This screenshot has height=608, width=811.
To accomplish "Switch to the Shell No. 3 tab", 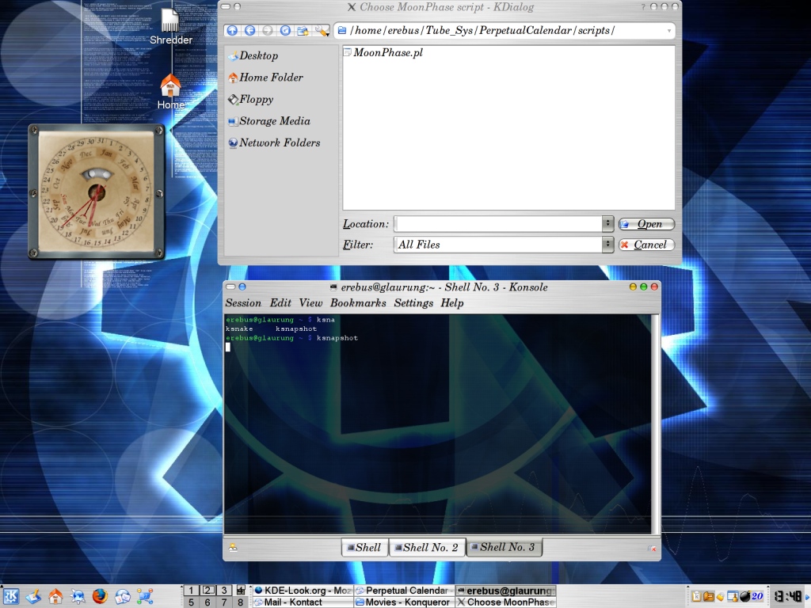I will click(x=504, y=547).
